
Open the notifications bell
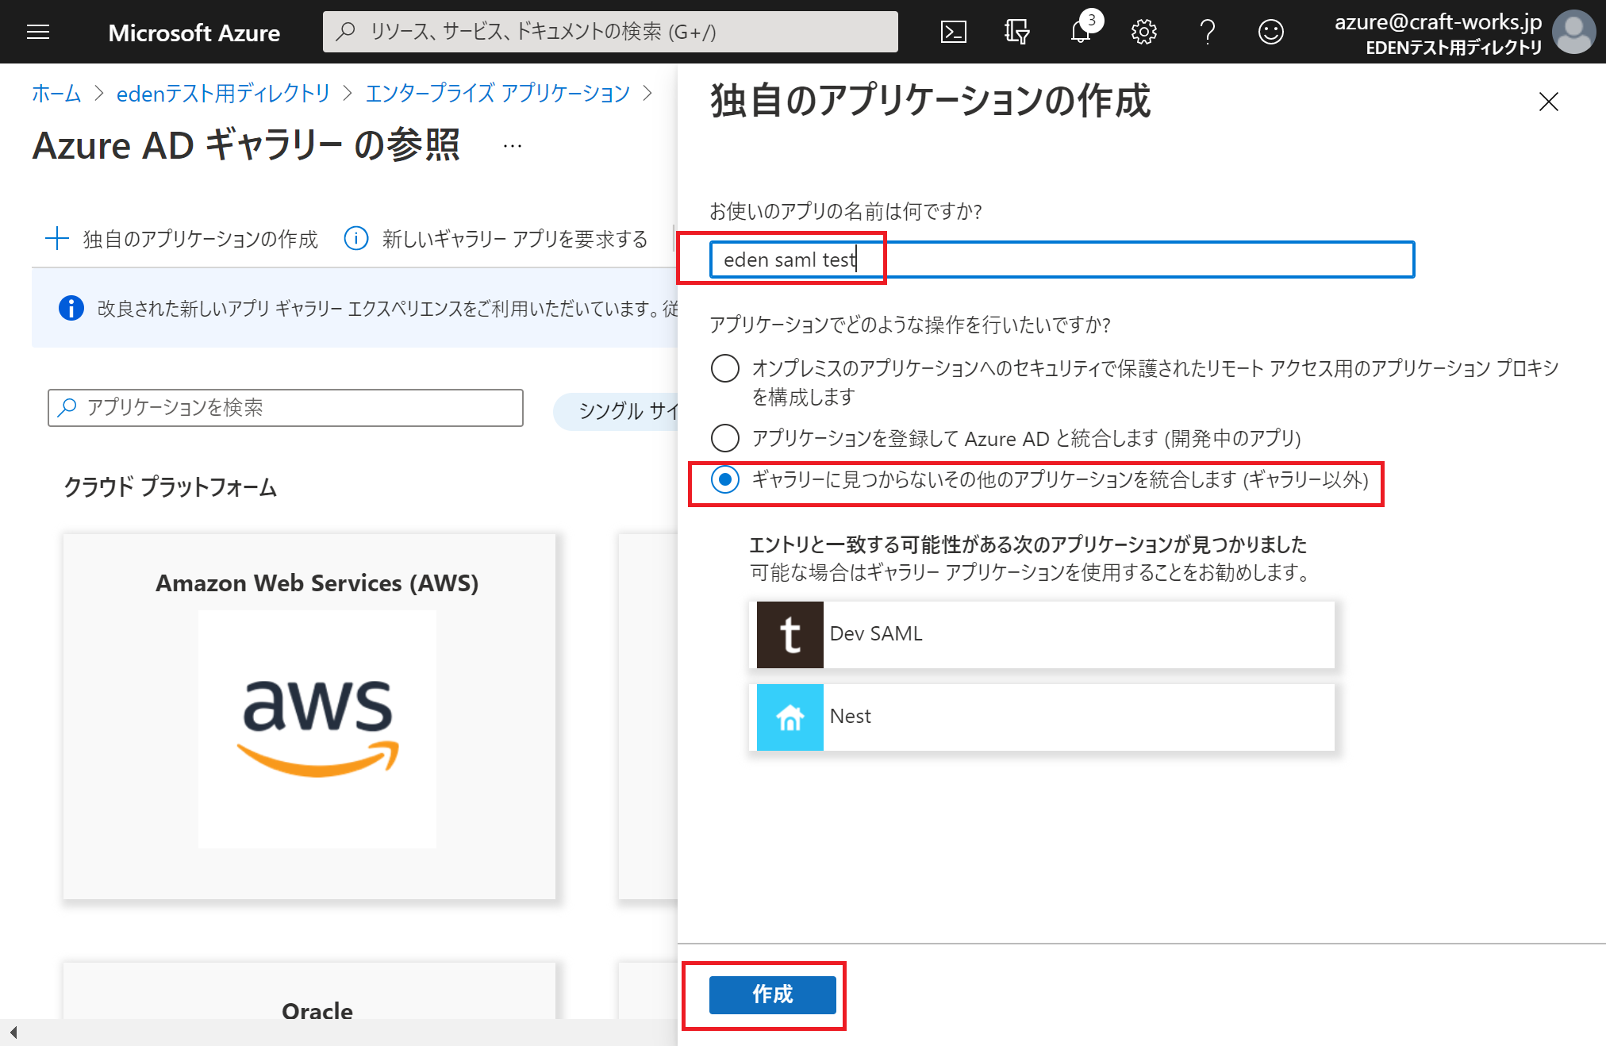pos(1081,32)
